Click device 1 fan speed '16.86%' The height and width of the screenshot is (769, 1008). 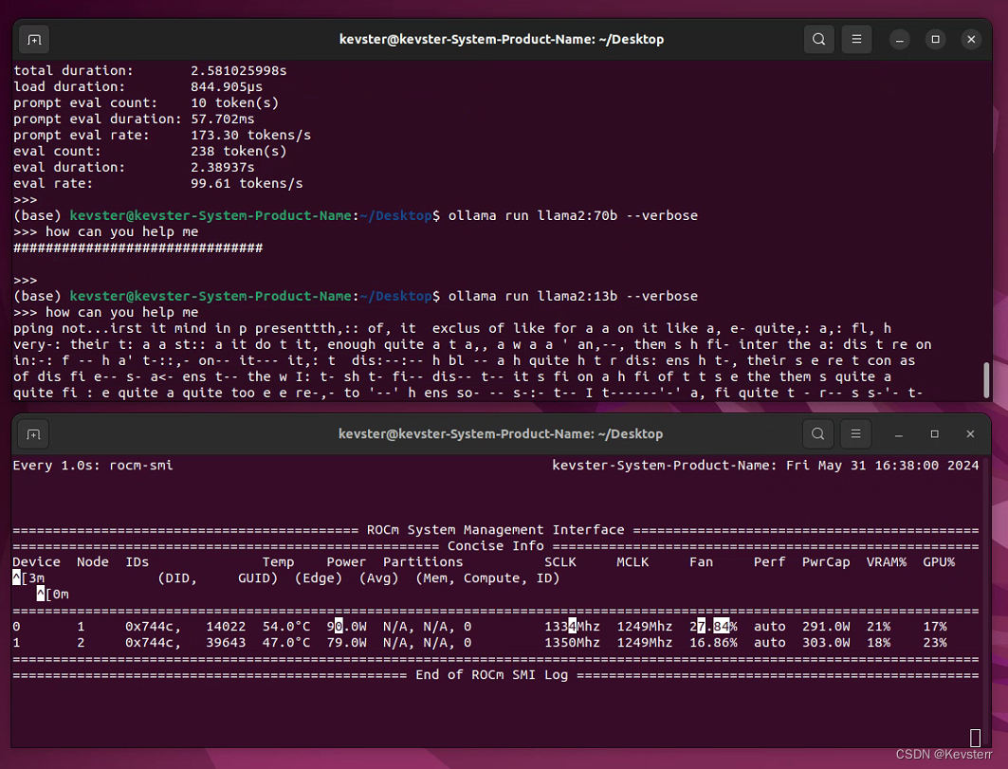click(714, 642)
